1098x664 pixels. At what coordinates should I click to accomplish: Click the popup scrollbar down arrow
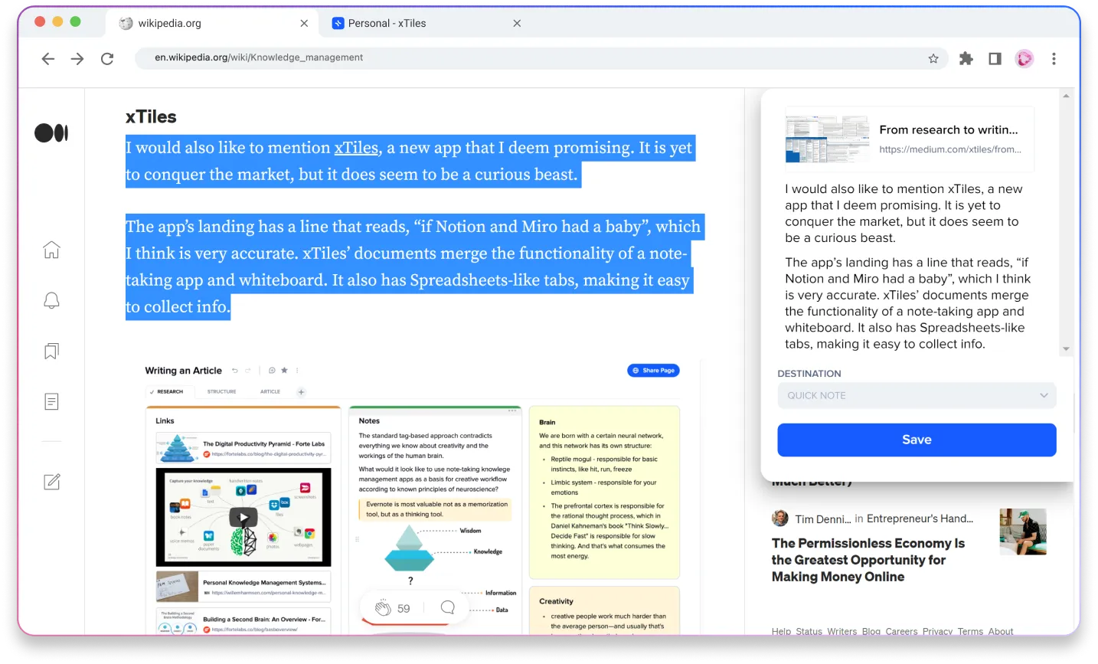point(1066,349)
